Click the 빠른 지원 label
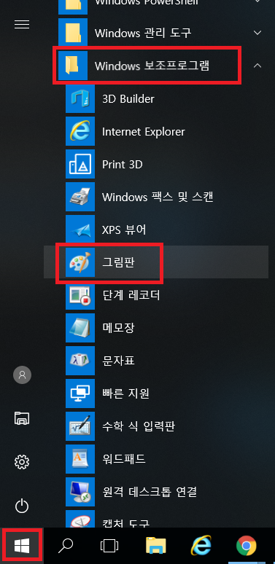275x564 pixels. [125, 393]
